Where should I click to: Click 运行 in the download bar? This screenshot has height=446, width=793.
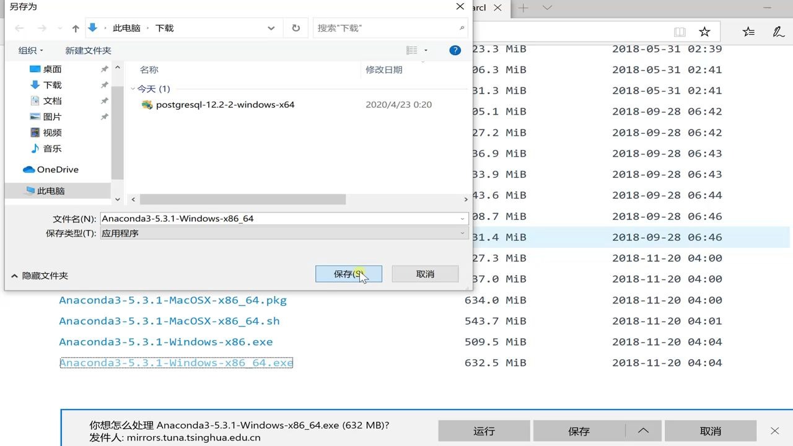pos(484,431)
